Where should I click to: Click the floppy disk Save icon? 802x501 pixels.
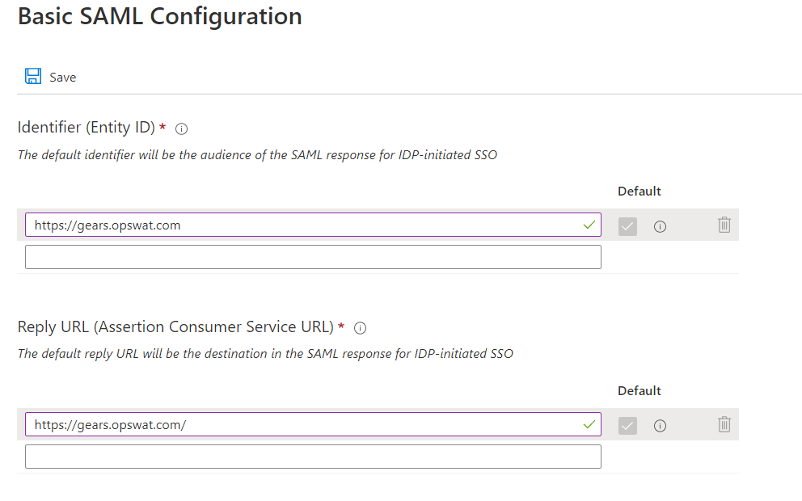pos(33,76)
